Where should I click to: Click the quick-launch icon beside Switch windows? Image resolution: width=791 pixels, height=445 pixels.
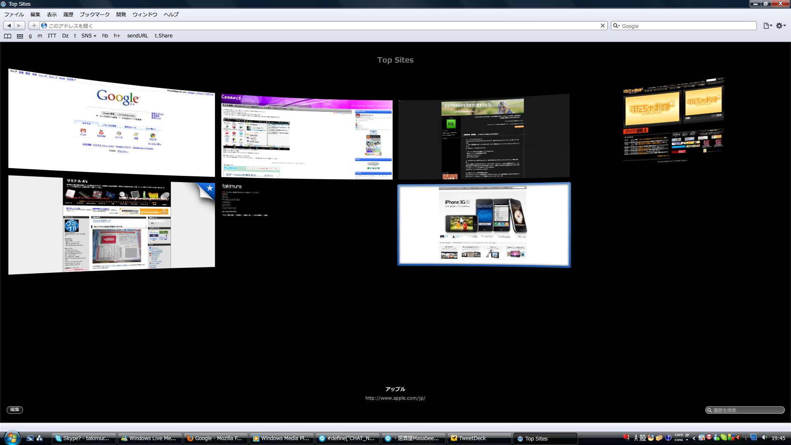click(40, 438)
